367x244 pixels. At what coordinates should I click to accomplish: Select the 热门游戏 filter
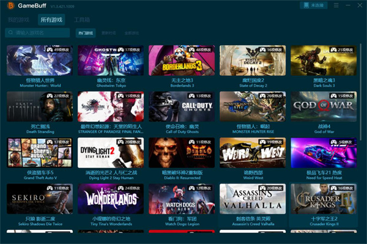(86, 33)
